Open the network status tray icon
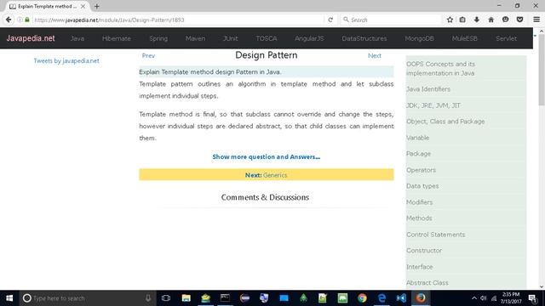The width and height of the screenshot is (545, 306). (x=494, y=298)
